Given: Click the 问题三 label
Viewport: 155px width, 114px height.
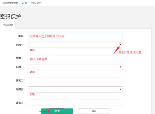Looking at the screenshot, I should [20, 89].
